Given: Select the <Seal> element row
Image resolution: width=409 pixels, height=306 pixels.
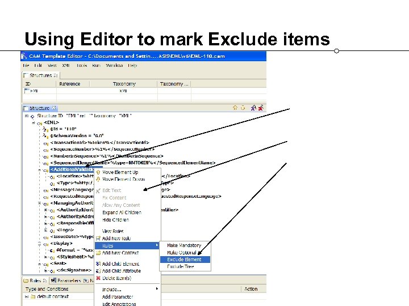Looking at the screenshot, I should 58,263.
